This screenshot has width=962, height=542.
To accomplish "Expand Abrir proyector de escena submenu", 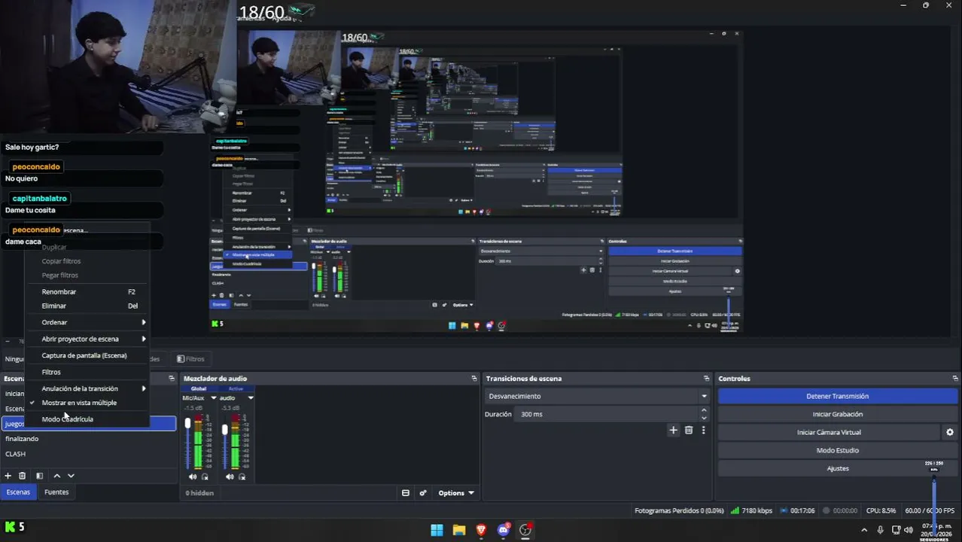I will point(87,339).
